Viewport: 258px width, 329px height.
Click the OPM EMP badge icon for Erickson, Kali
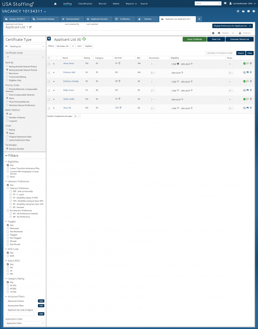182,73
